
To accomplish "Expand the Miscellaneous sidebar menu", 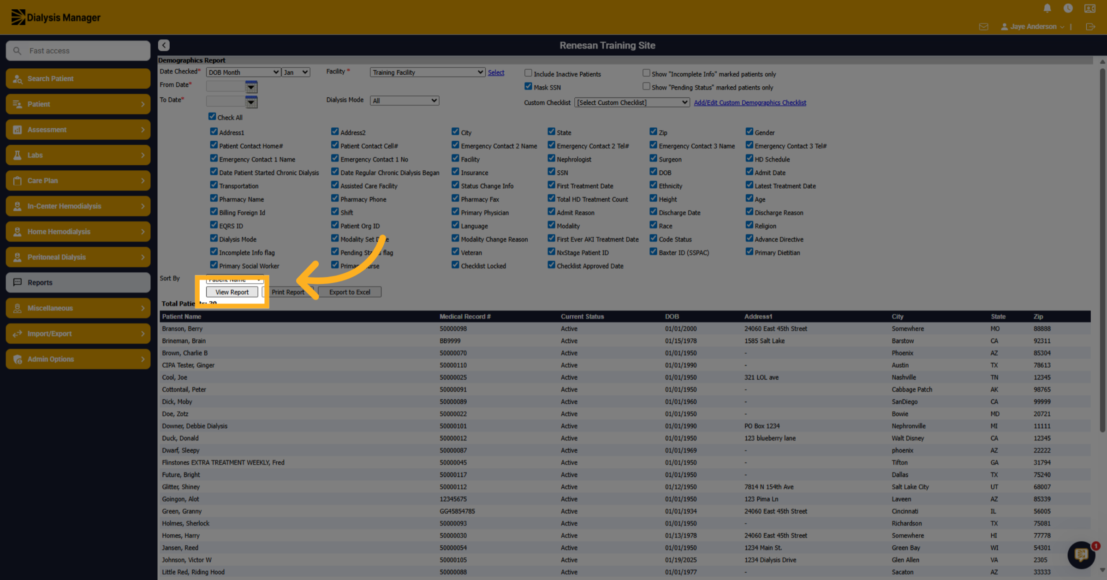I will 78,308.
